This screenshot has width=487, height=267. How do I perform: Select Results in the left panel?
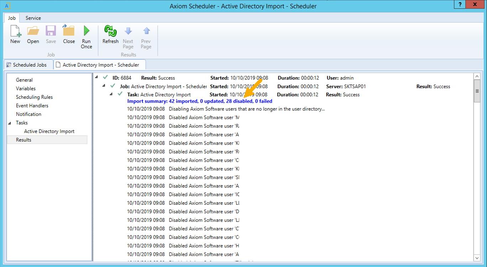(x=47, y=140)
